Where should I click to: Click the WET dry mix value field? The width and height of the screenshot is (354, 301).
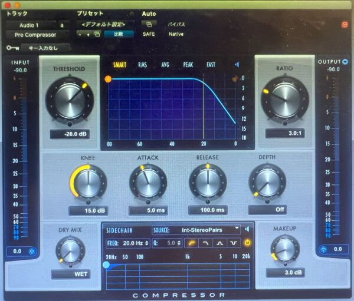tap(71, 274)
